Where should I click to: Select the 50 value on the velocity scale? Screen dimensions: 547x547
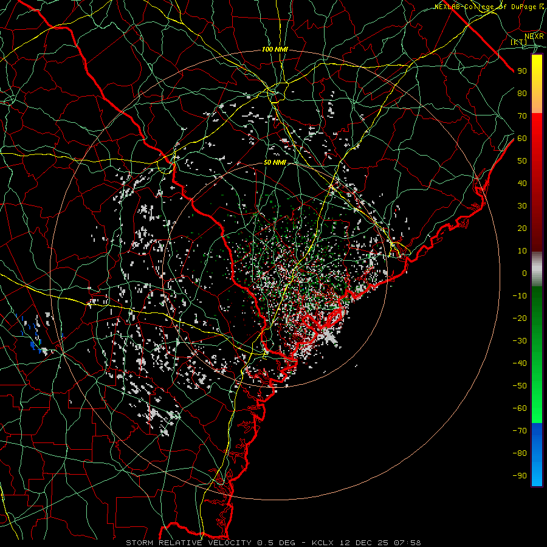click(x=522, y=161)
